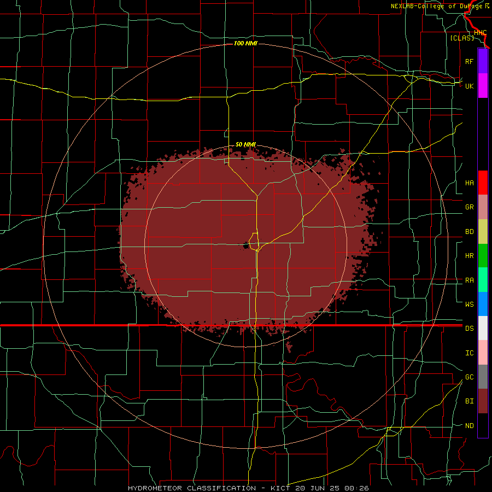Click the IC legend label

click(x=469, y=353)
